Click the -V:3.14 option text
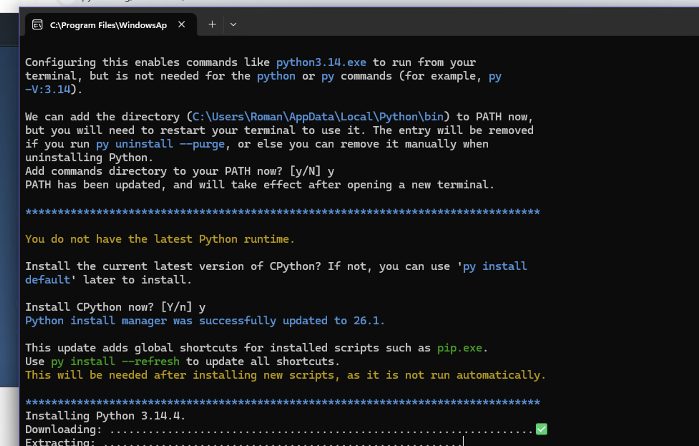Image resolution: width=699 pixels, height=446 pixels. point(48,89)
